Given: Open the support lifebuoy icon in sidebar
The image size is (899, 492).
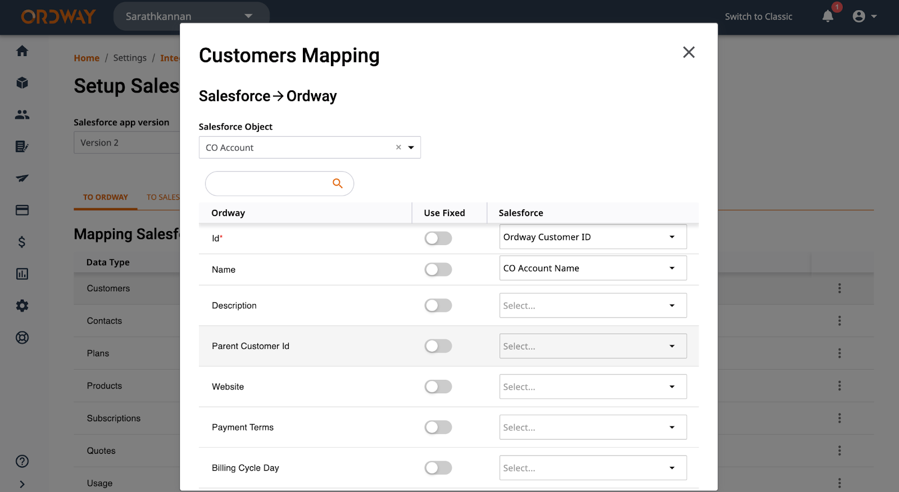Looking at the screenshot, I should pos(22,338).
